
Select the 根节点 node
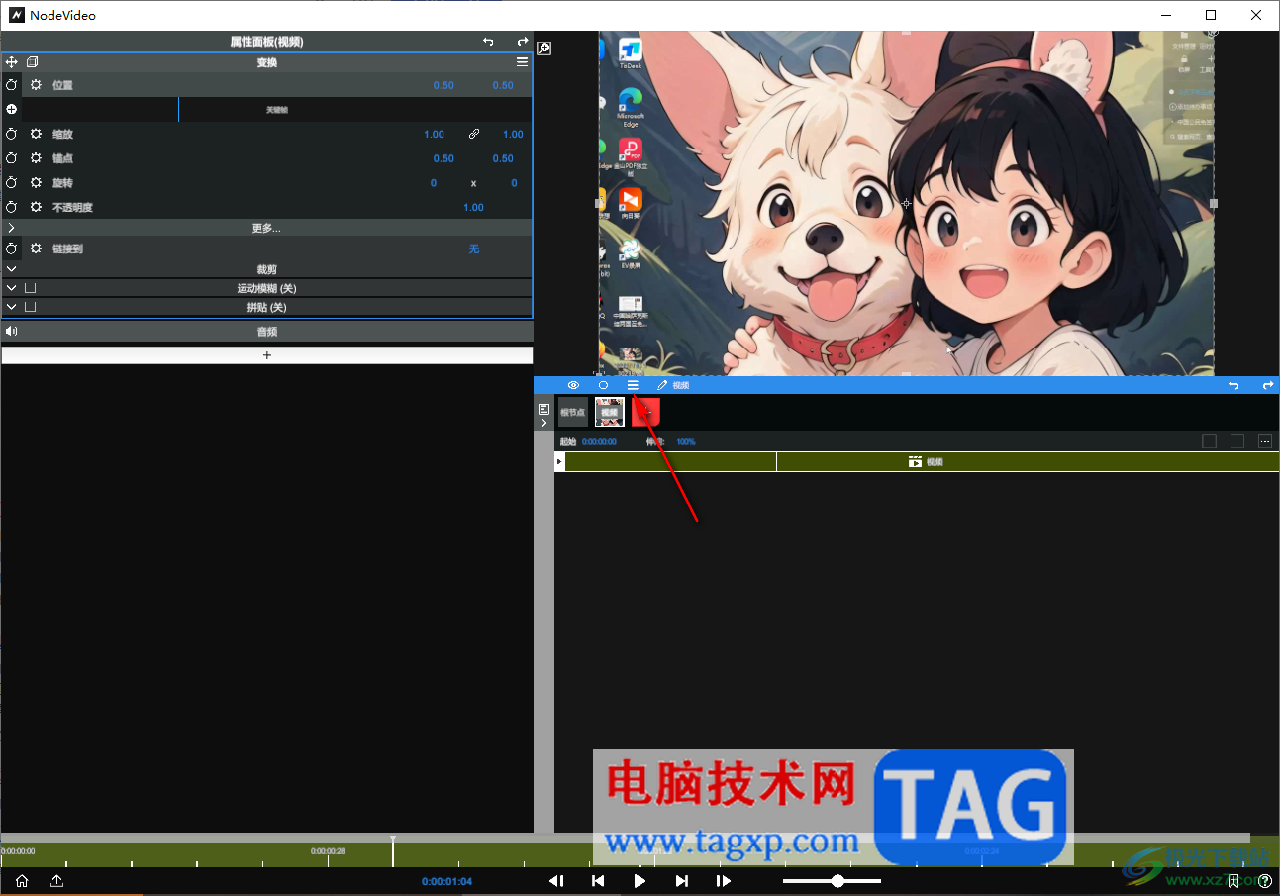573,412
